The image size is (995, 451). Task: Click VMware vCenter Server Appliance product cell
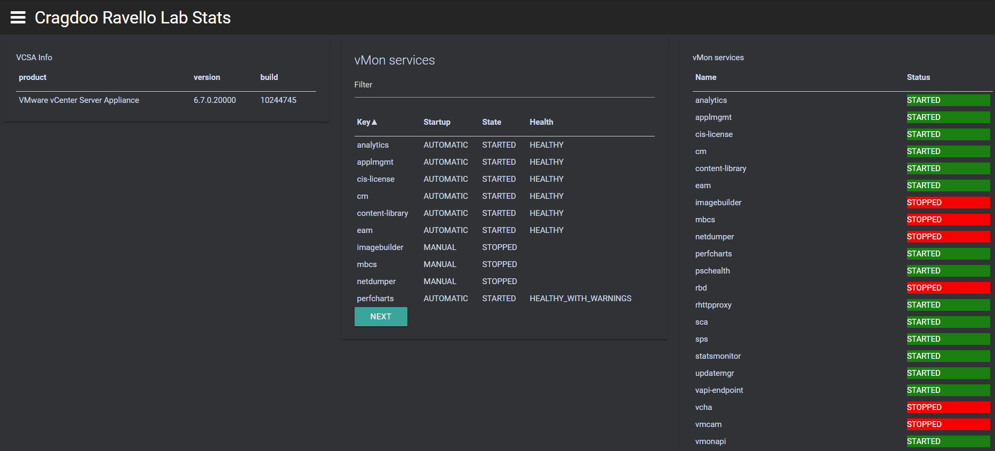click(x=79, y=100)
